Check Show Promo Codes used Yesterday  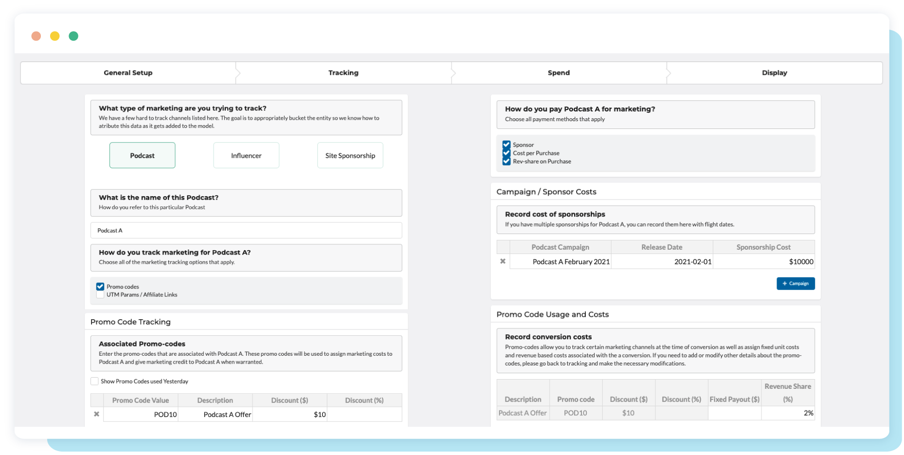click(x=94, y=381)
